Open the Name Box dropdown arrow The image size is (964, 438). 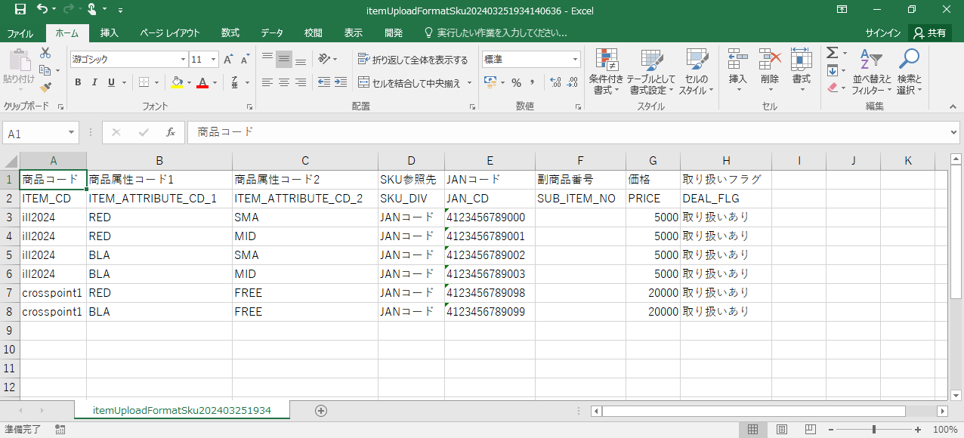click(x=72, y=133)
